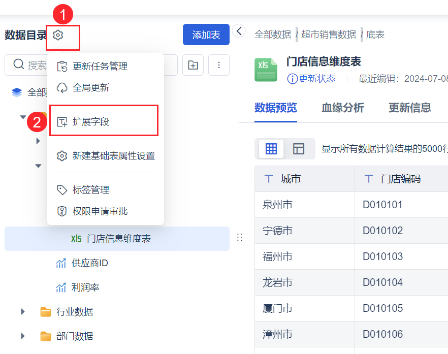
Task: Collapse the data catalog side panel
Action: tap(239, 31)
